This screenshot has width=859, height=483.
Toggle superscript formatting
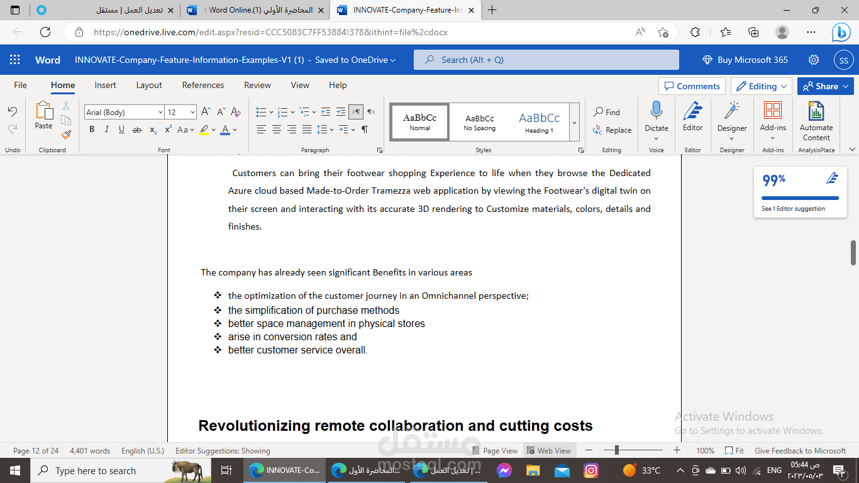coord(168,130)
